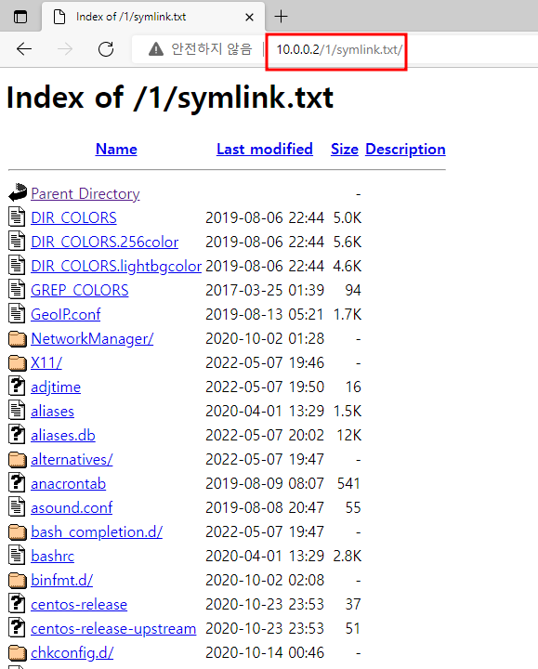The width and height of the screenshot is (538, 669).
Task: Click the file icon beside GeoIP.conf
Action: (17, 313)
